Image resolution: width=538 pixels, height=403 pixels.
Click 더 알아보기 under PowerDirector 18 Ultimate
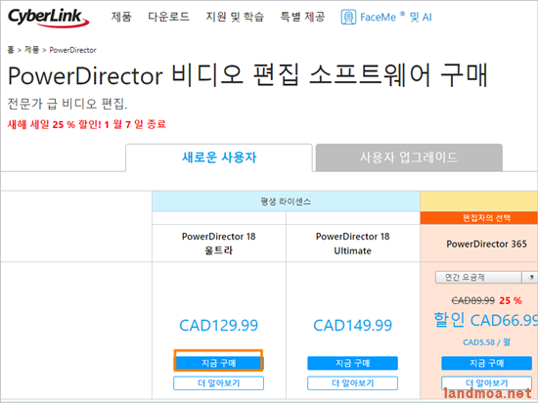352,383
